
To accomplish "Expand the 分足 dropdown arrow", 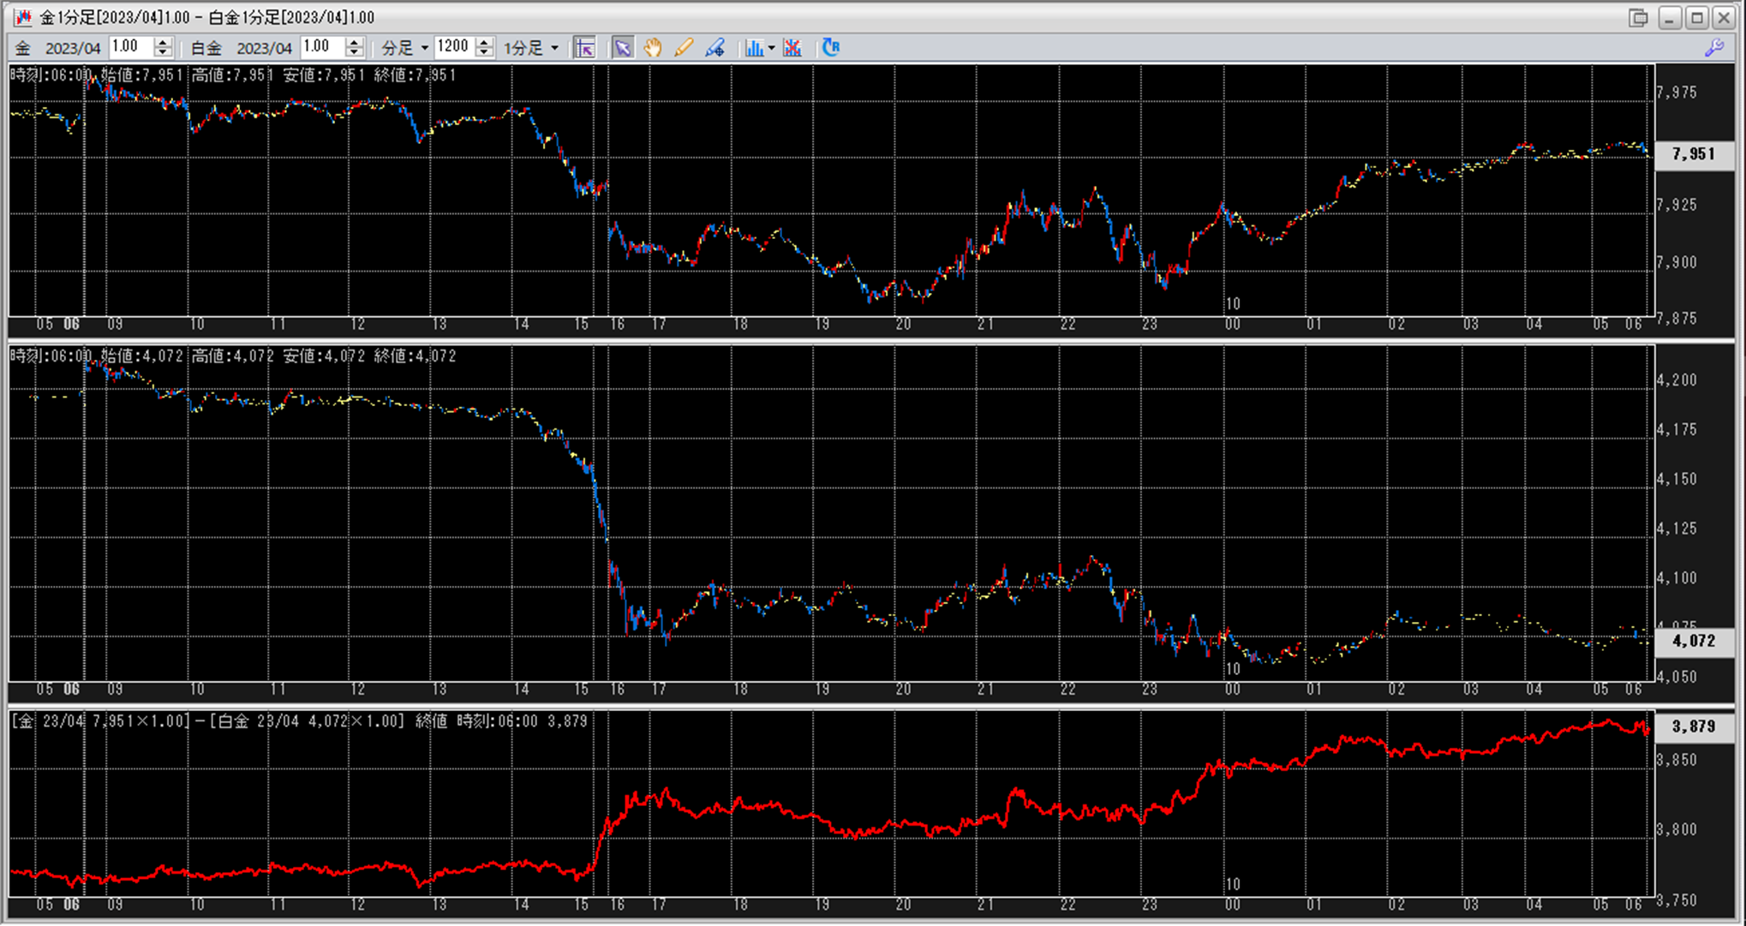I will pyautogui.click(x=424, y=48).
